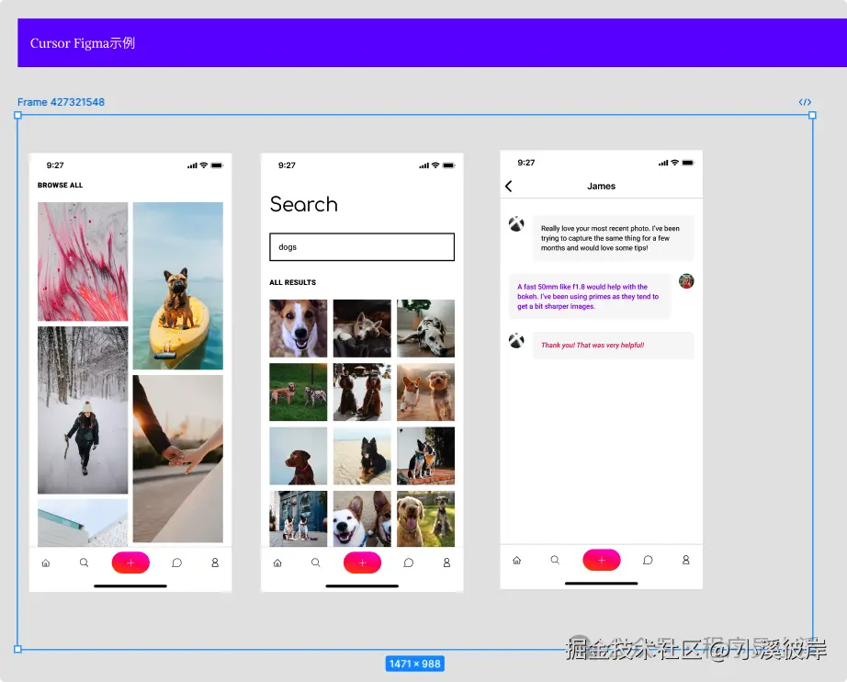Open the holding hands photo
Viewport: 847px width, 682px height.
click(177, 459)
